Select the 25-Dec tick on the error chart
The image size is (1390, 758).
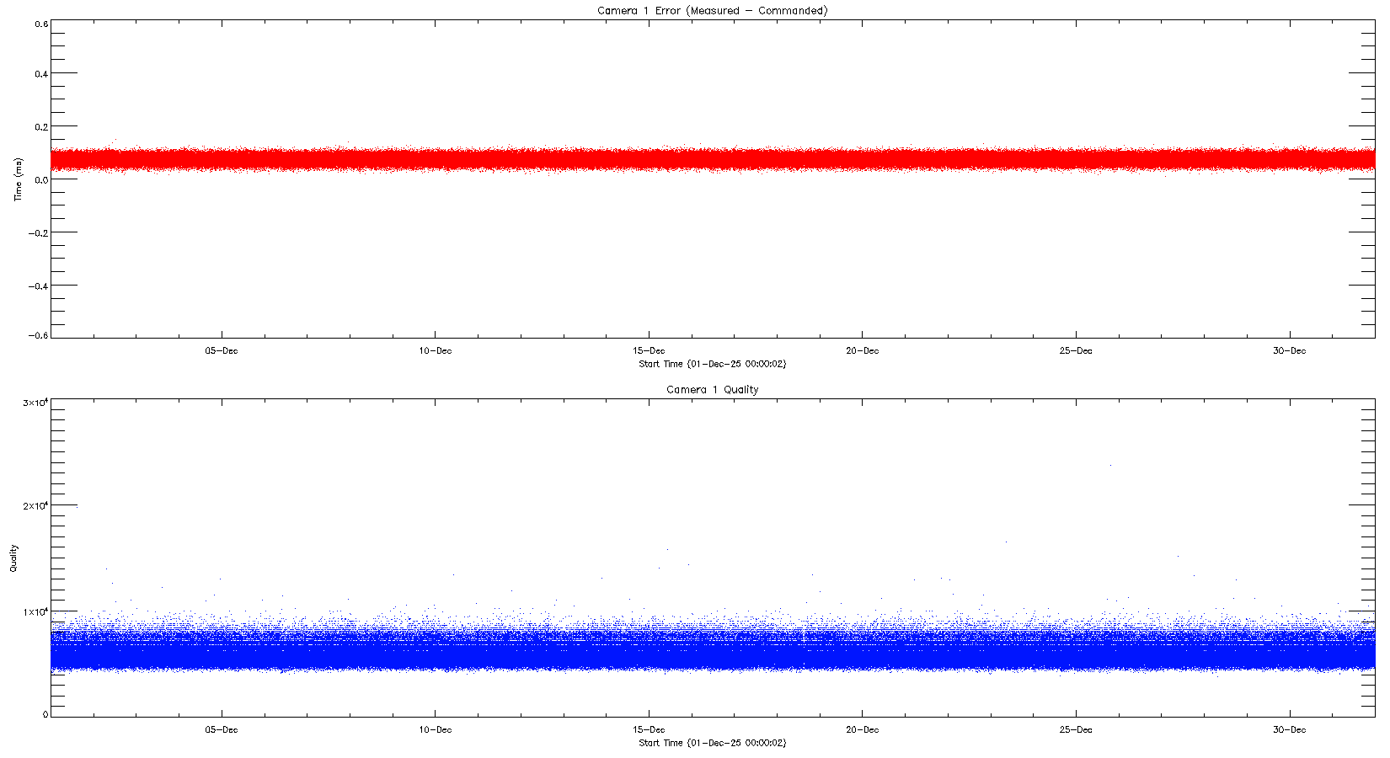(1076, 351)
